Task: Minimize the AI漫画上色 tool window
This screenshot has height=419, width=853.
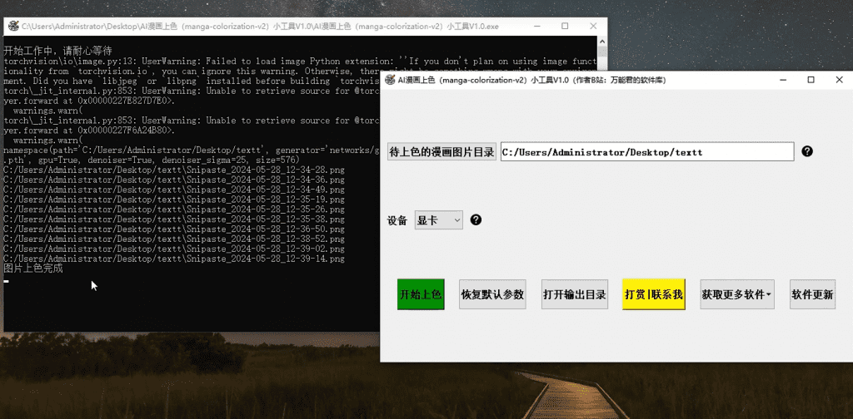Action: tap(781, 80)
